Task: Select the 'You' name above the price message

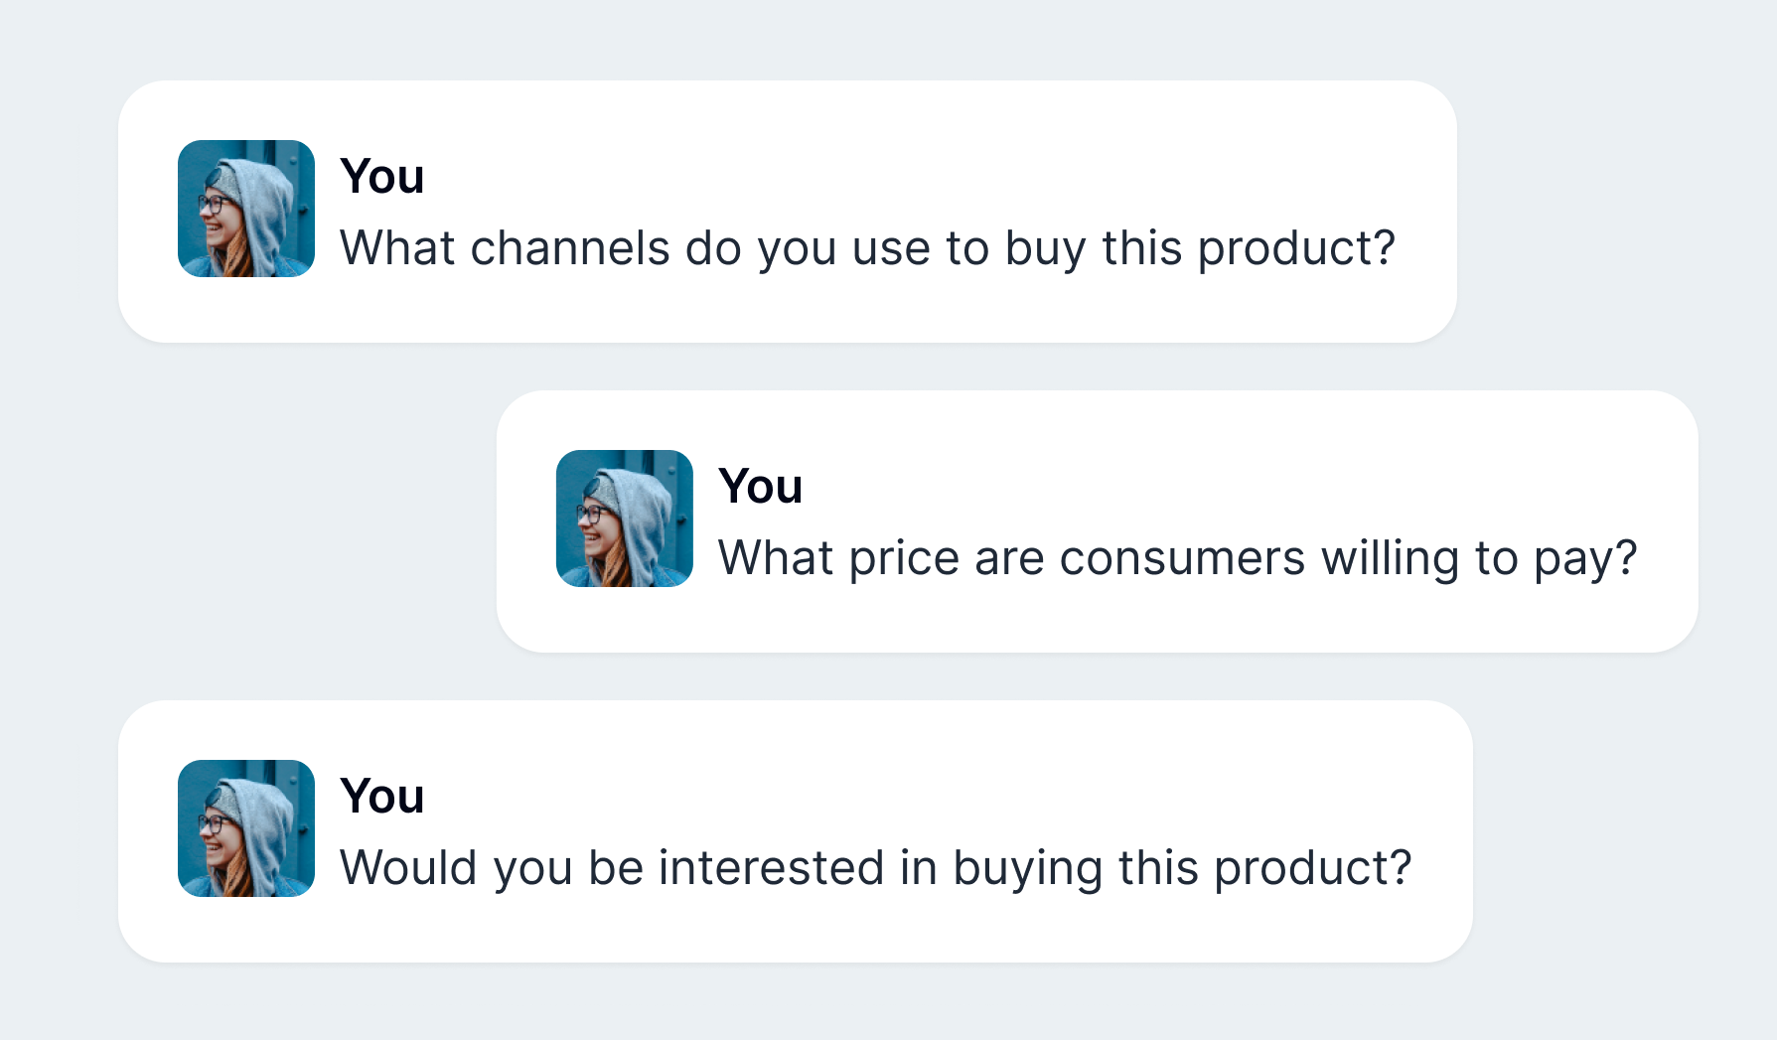Action: (x=761, y=487)
